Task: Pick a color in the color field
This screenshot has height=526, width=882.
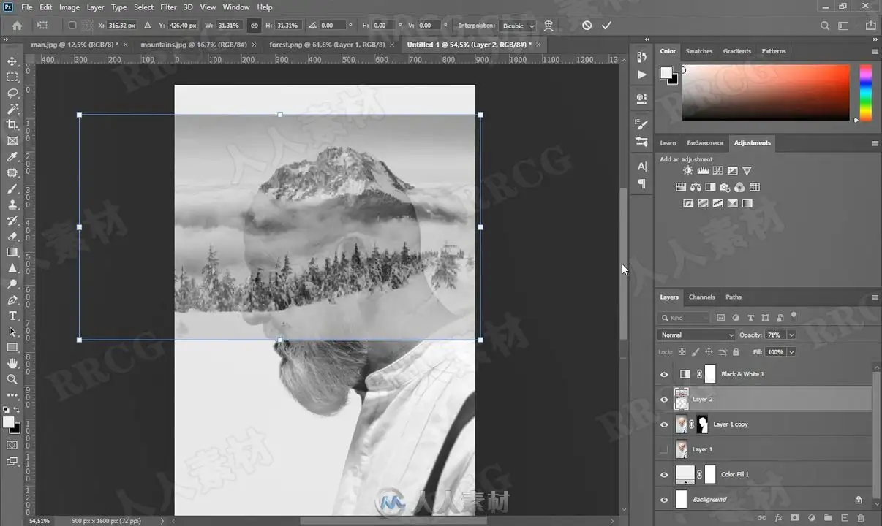Action: [766, 93]
